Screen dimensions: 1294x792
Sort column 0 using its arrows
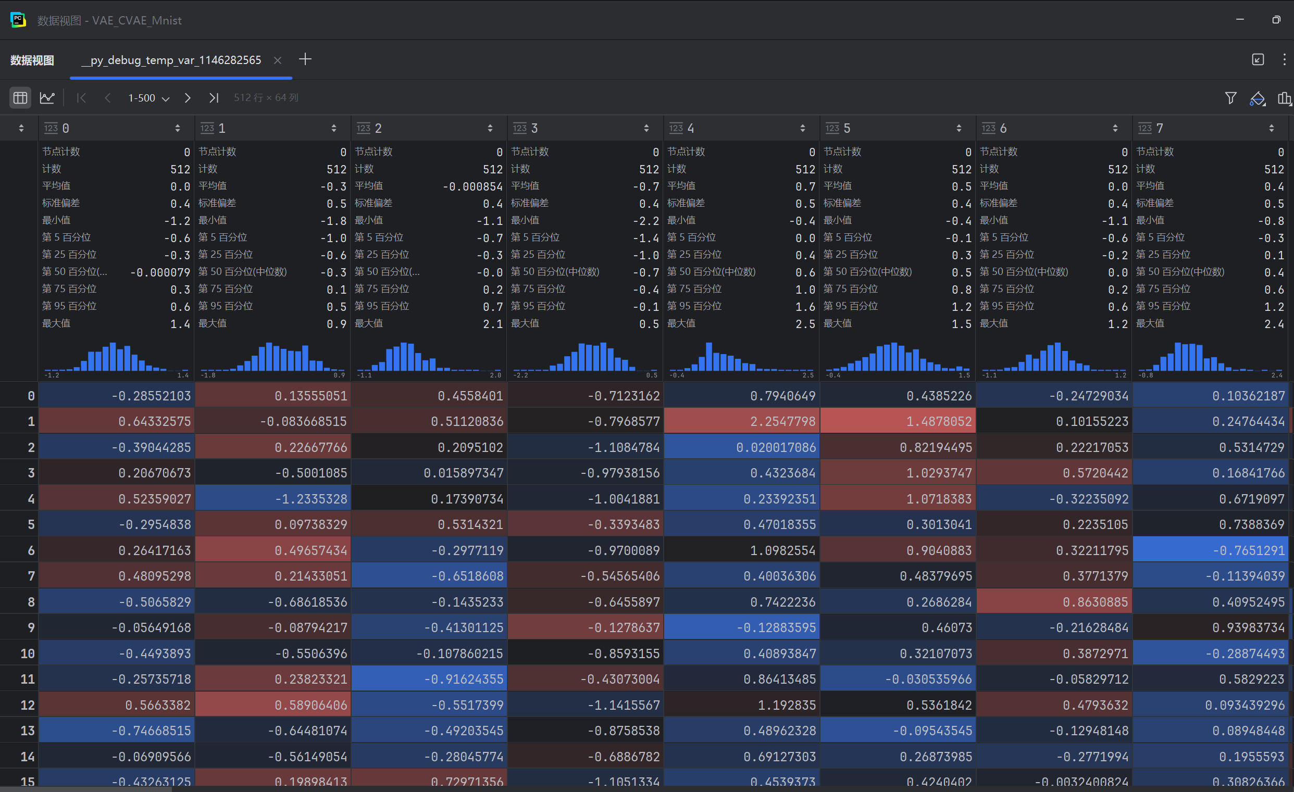coord(178,128)
